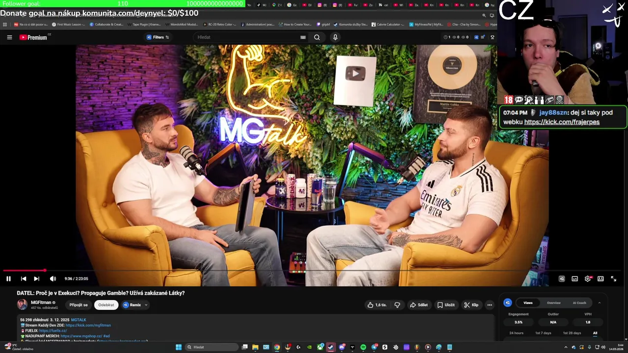Image resolution: width=628 pixels, height=353 pixels.
Task: Dislike the video
Action: click(x=397, y=305)
